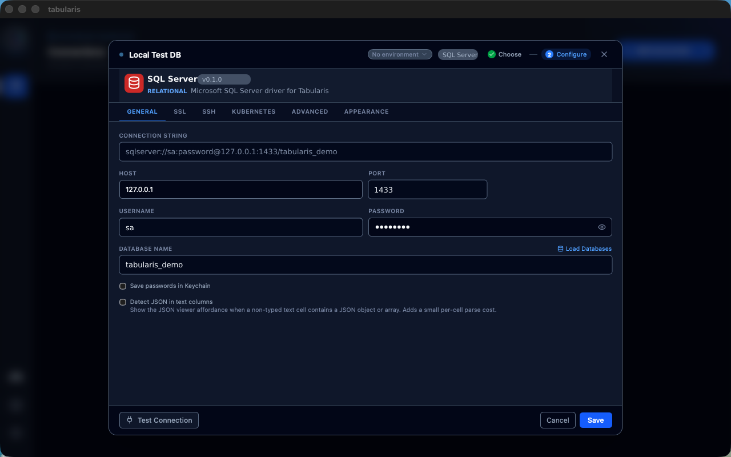Click the SQL Server driver badge in header
Image resolution: width=731 pixels, height=457 pixels.
458,55
